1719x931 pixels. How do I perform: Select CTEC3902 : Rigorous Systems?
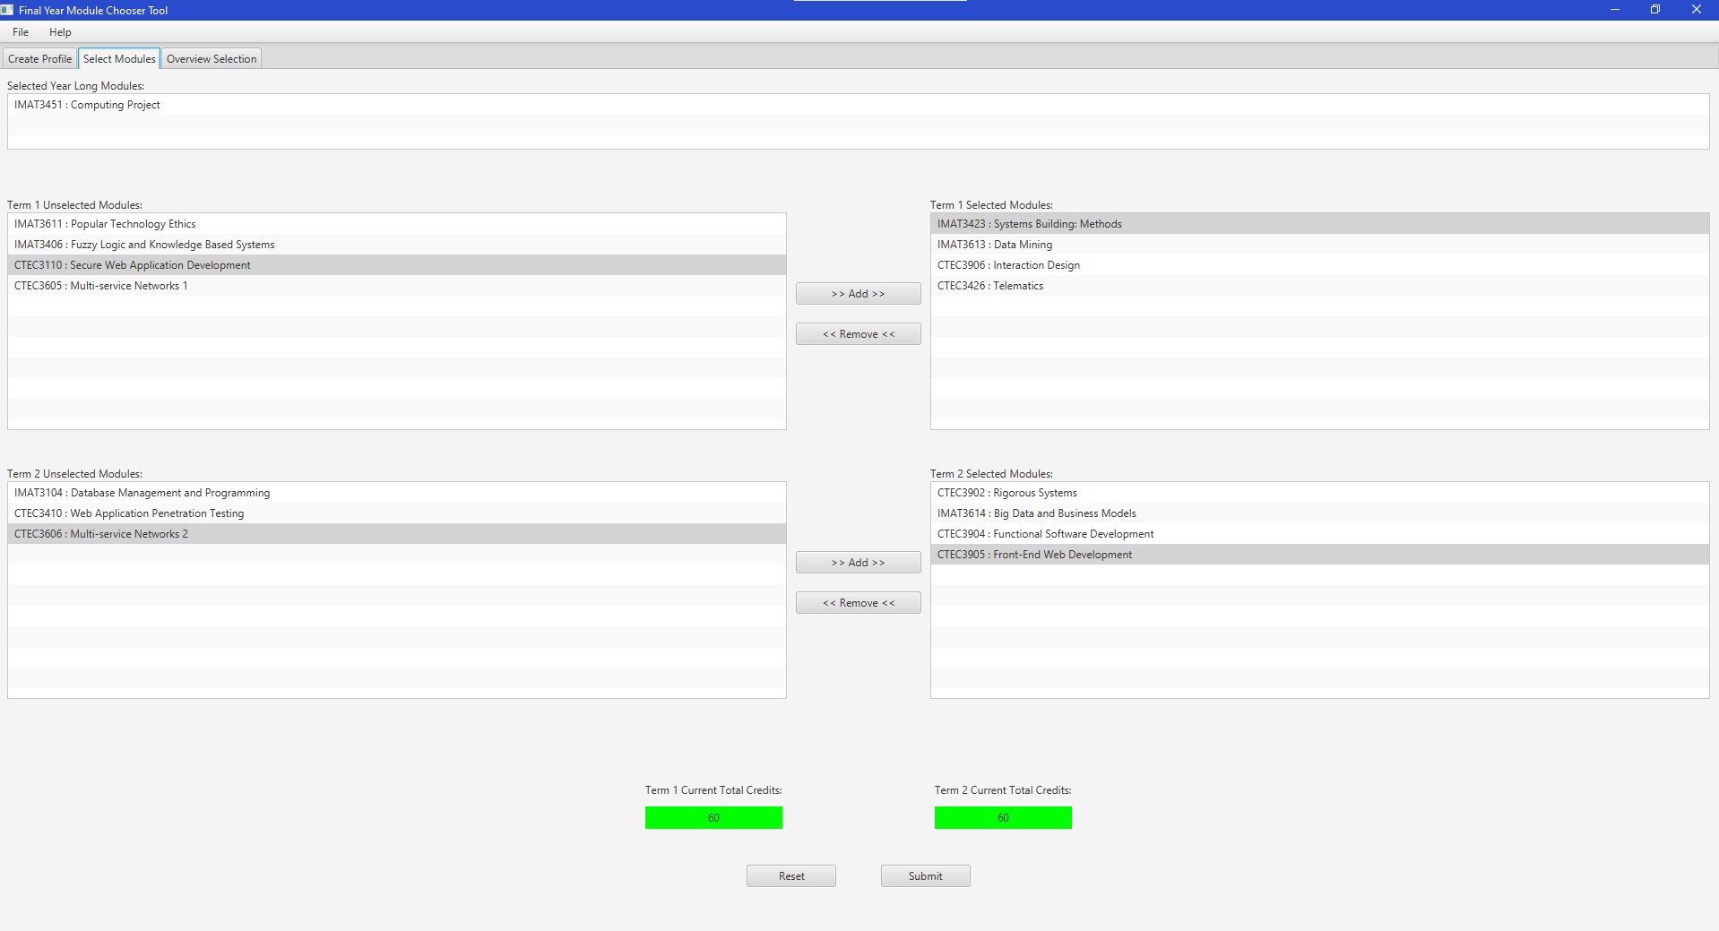click(1320, 493)
